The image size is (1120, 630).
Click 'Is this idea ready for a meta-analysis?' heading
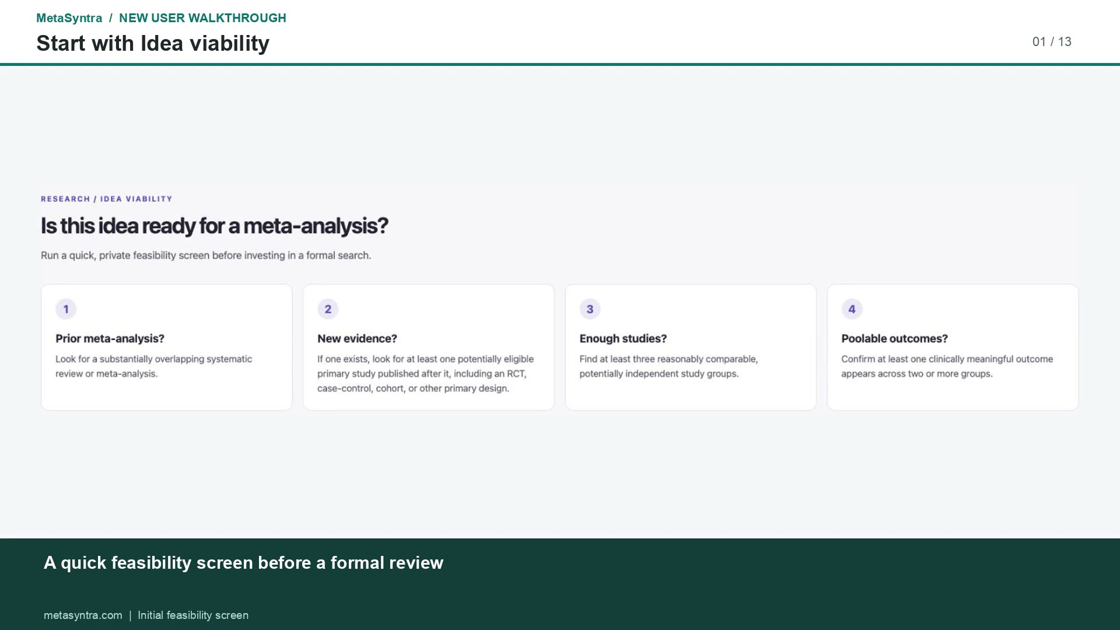point(214,226)
